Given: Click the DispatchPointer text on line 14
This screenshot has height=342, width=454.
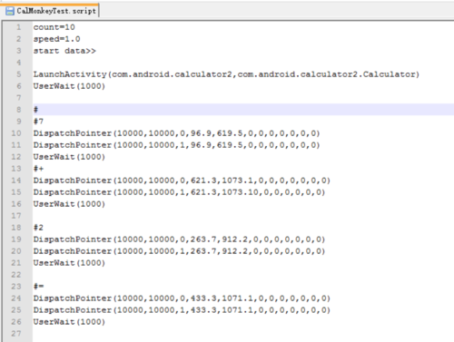Looking at the screenshot, I should tap(182, 181).
